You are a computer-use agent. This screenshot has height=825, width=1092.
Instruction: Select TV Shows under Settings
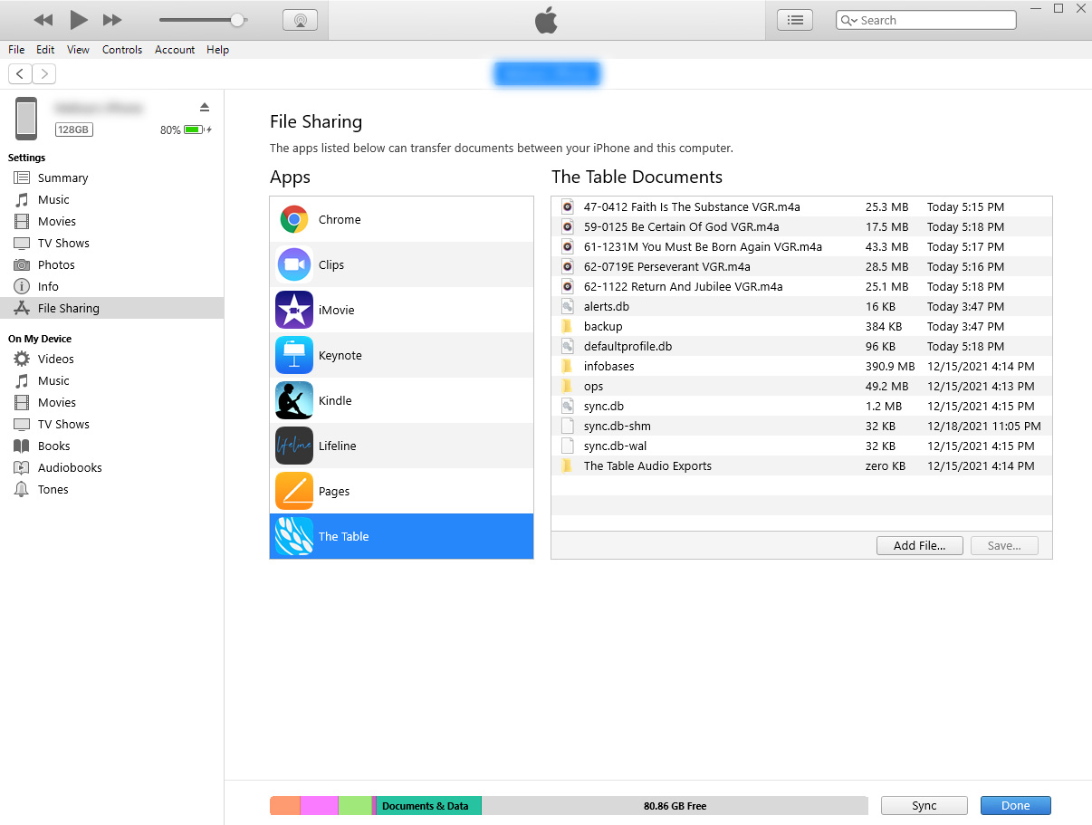(111, 243)
